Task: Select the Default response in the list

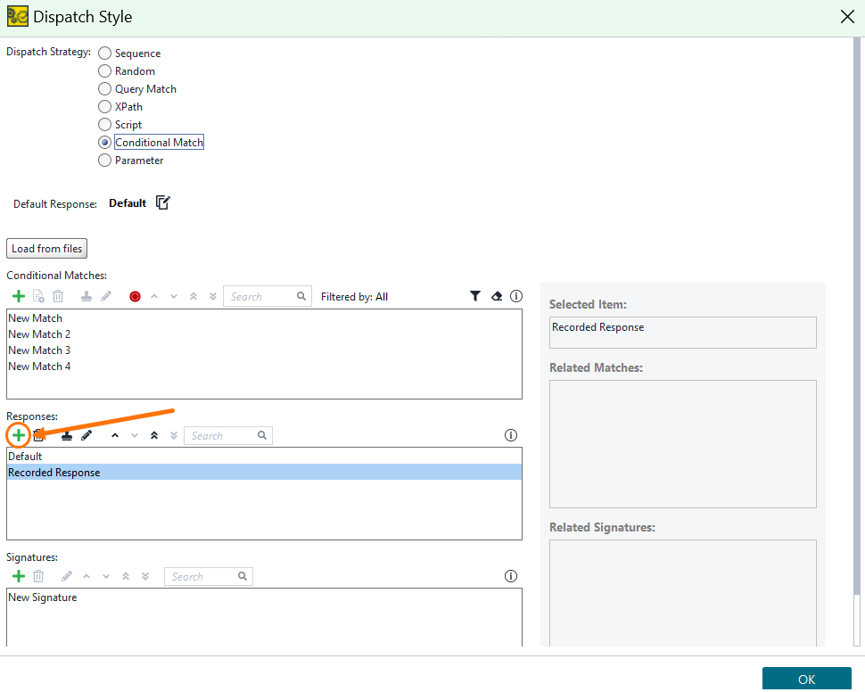Action: click(x=25, y=457)
